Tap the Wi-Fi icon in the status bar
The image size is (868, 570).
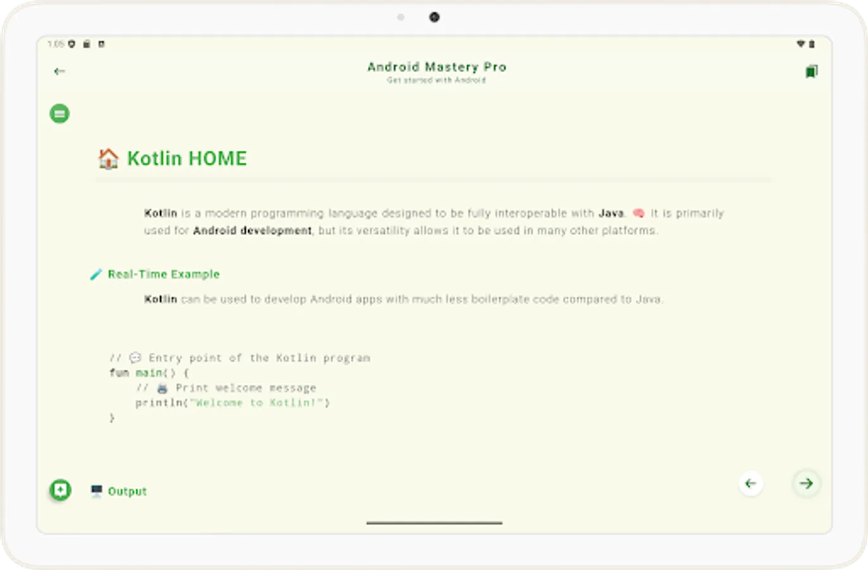coord(800,44)
